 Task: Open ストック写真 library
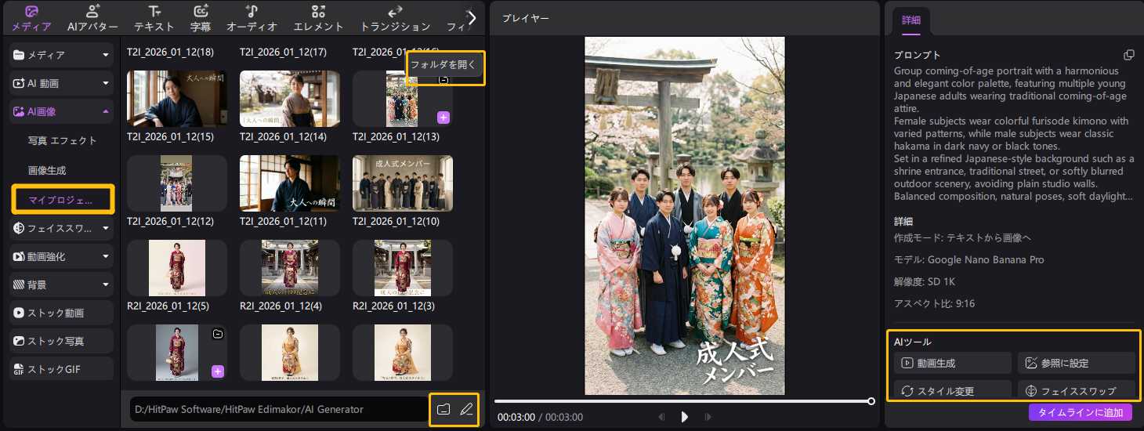point(62,342)
